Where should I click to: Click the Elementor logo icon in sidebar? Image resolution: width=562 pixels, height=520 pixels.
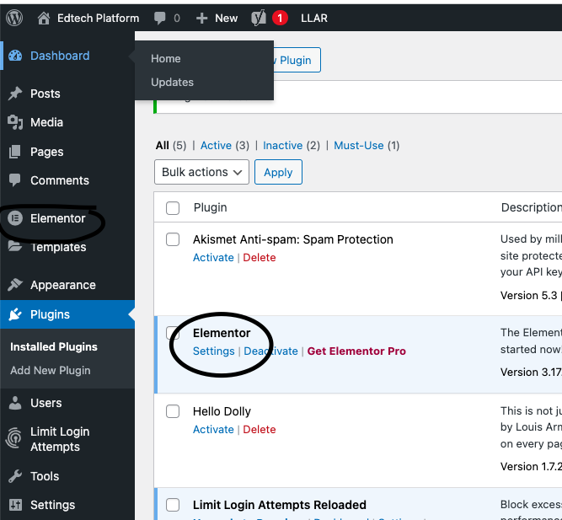[x=15, y=218]
